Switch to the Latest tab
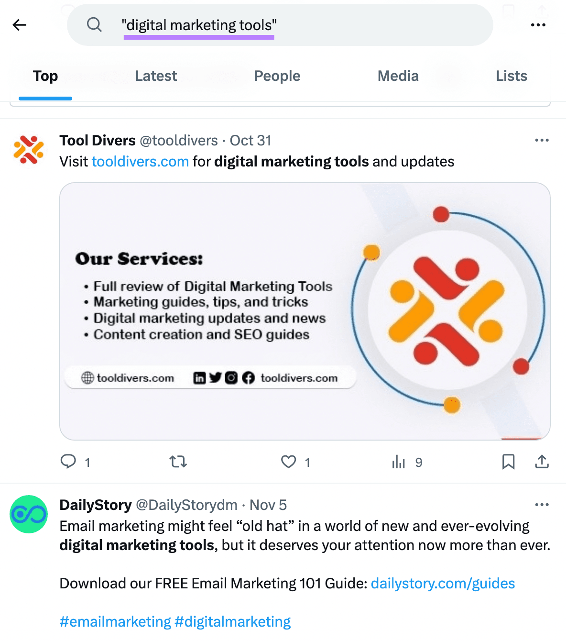The height and width of the screenshot is (641, 566). pyautogui.click(x=156, y=76)
